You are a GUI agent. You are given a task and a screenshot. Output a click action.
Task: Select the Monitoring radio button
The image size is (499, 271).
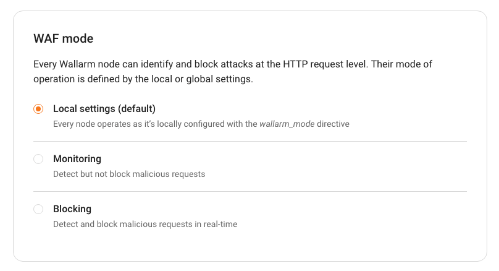click(38, 159)
